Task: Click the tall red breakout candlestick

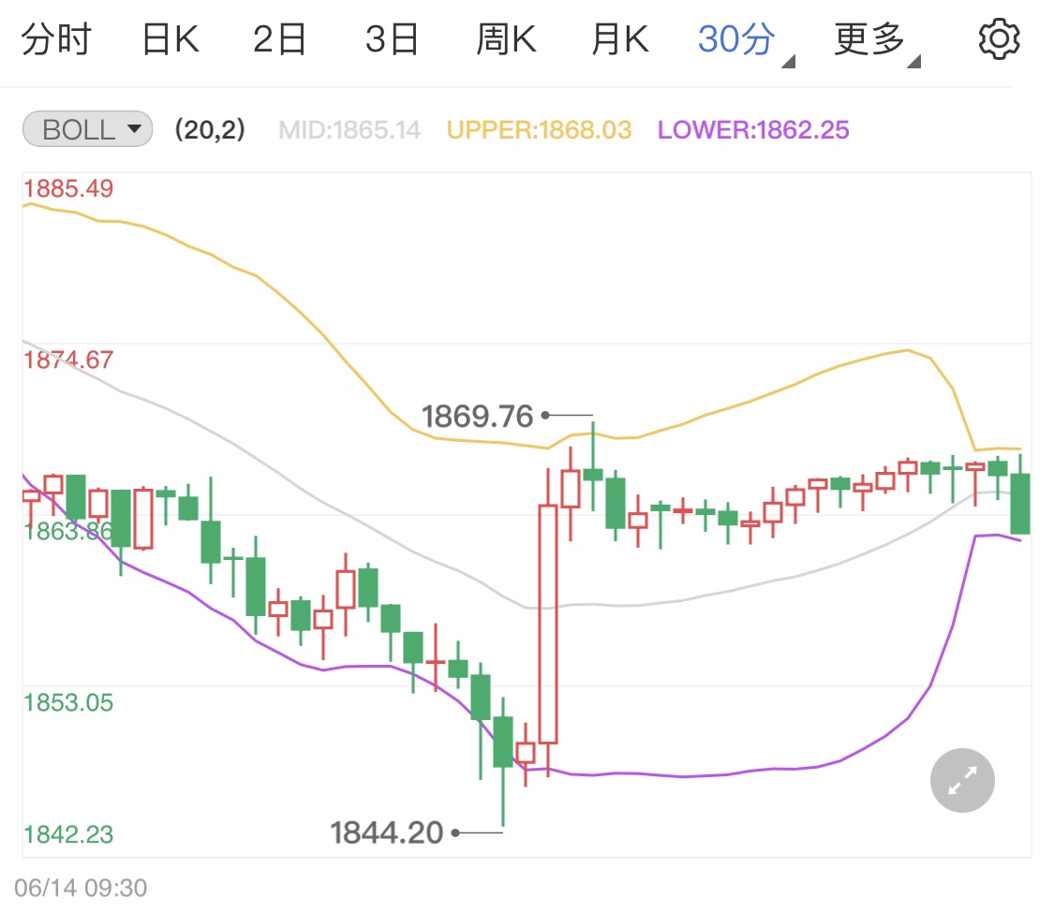Action: (548, 624)
